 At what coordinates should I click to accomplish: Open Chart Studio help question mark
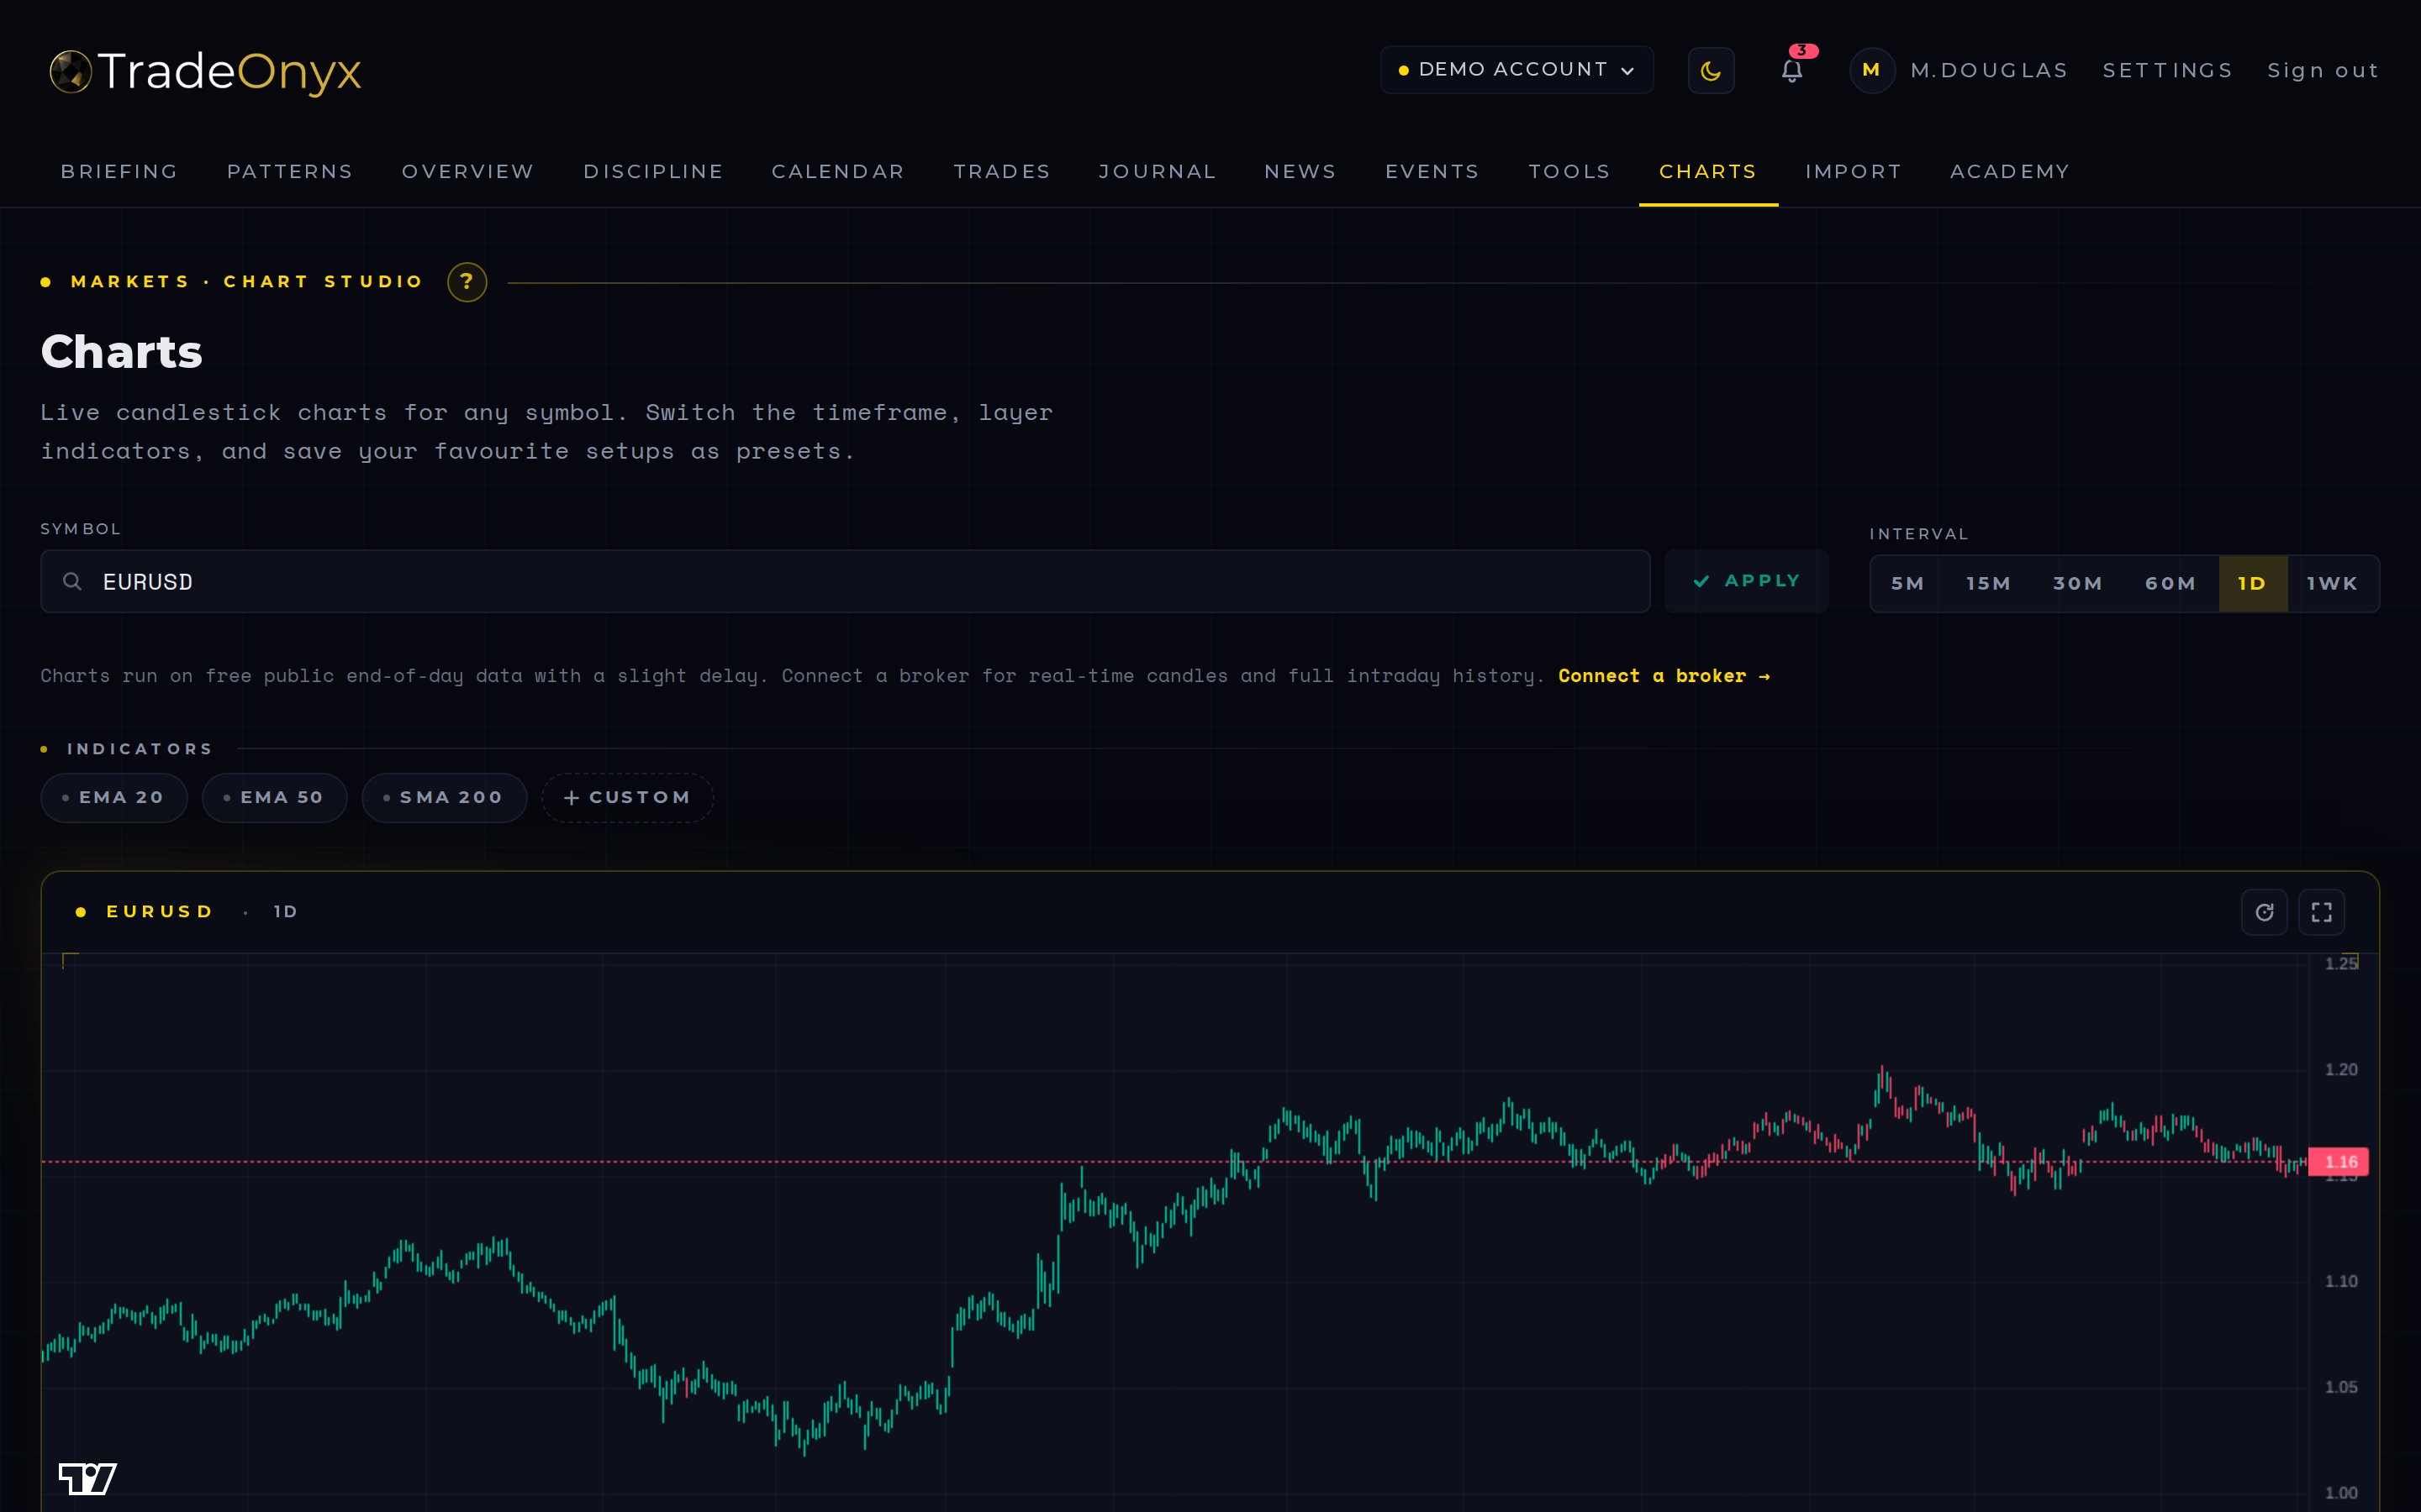[x=467, y=282]
